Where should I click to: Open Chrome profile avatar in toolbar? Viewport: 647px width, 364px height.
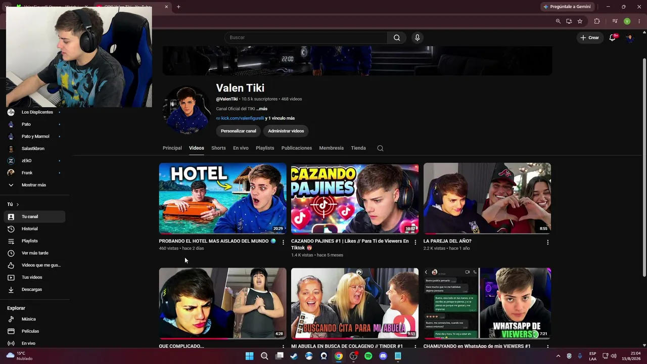(627, 21)
